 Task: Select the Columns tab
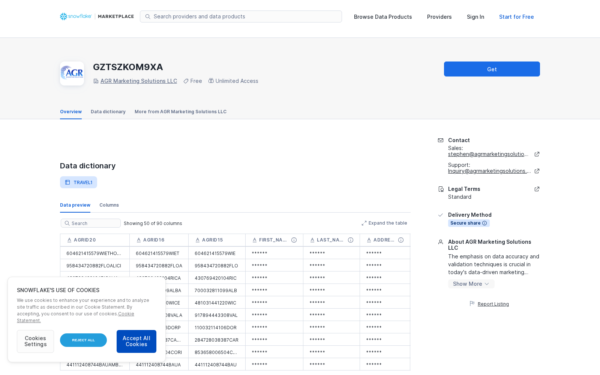click(109, 205)
